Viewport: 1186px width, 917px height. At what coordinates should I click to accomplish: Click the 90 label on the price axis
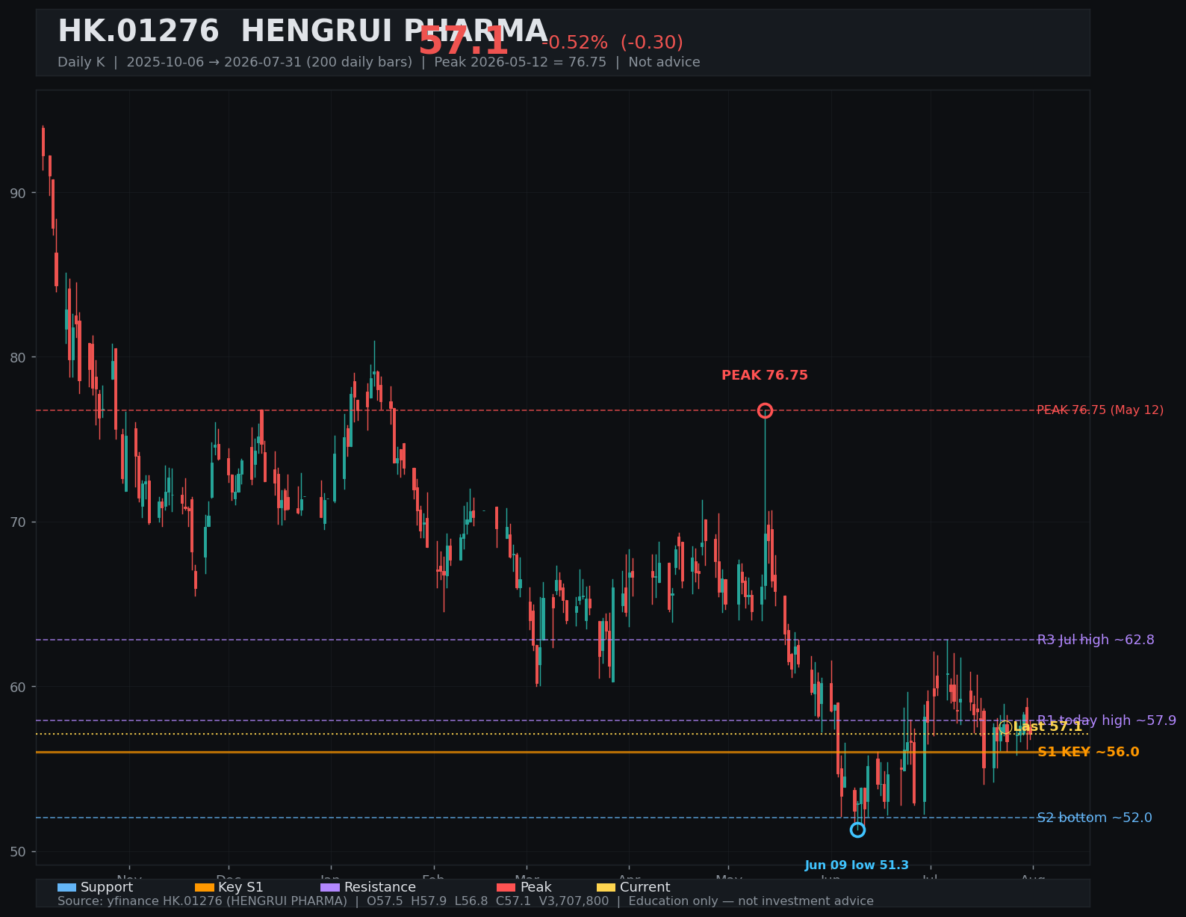pos(17,193)
